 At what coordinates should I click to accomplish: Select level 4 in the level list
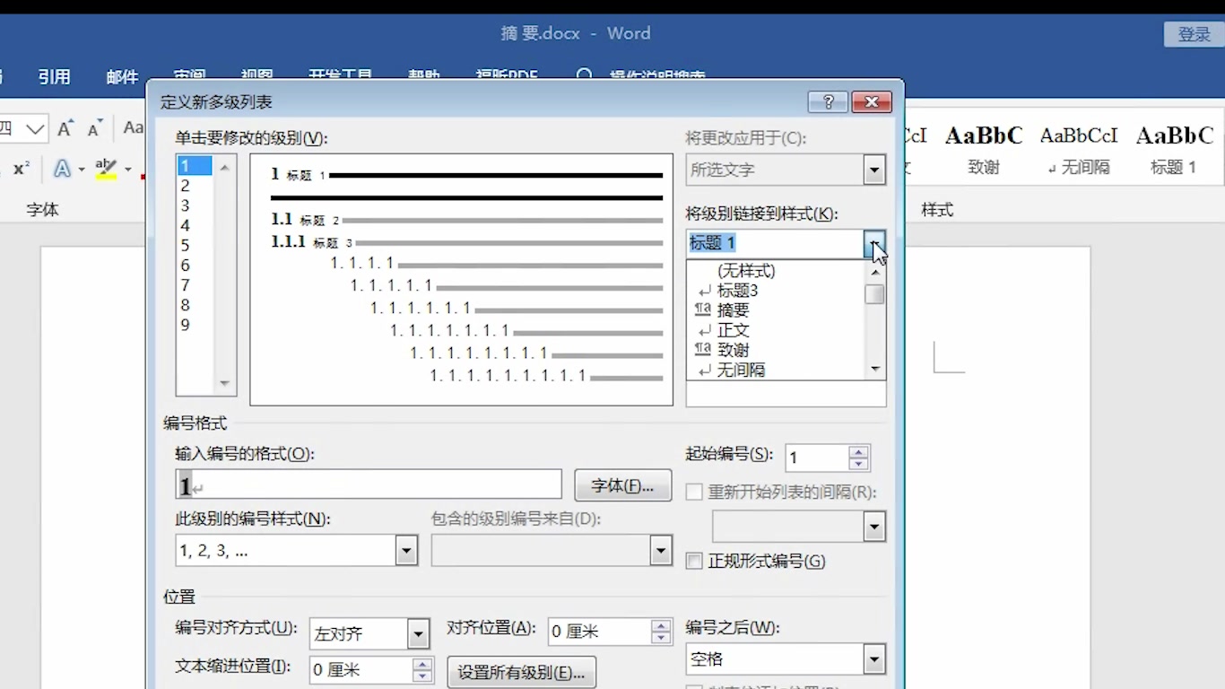pos(195,225)
